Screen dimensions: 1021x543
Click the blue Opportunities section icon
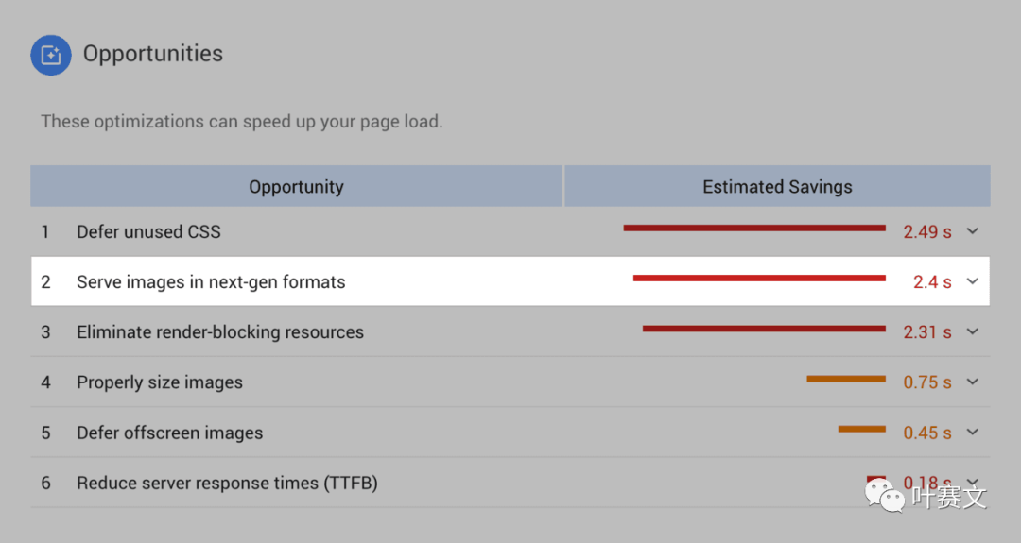pyautogui.click(x=51, y=55)
